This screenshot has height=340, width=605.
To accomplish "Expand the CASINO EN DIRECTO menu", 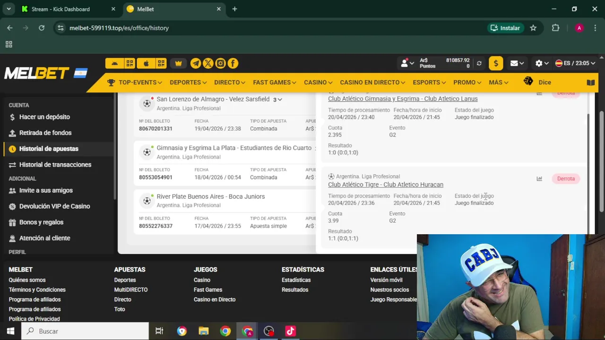I will [x=372, y=82].
